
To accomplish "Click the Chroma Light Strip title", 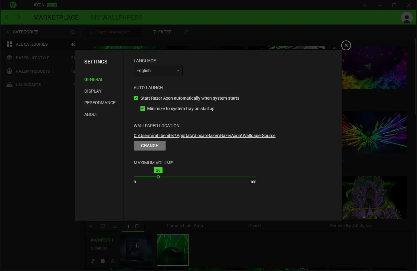I will 185,226.
